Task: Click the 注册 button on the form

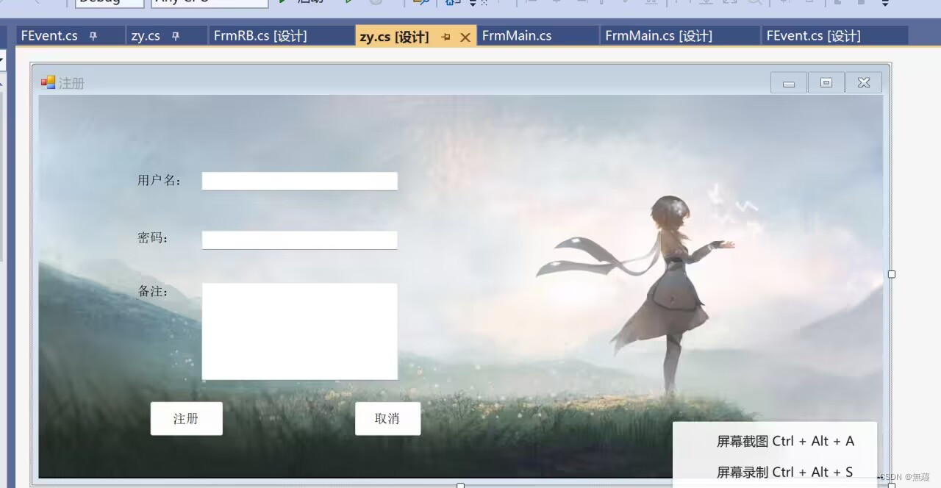Action: (x=187, y=419)
